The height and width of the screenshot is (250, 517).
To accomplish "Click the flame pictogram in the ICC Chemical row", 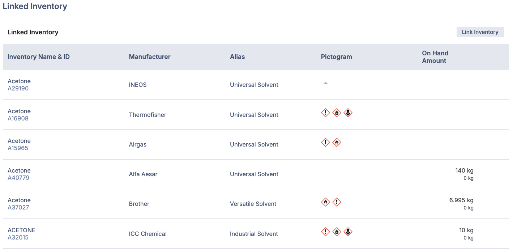I will tap(337, 232).
